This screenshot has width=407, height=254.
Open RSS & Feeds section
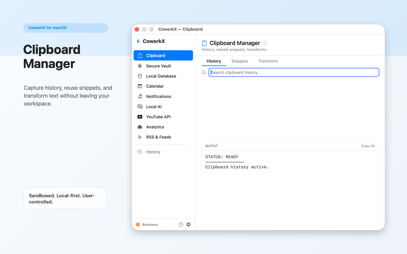tap(163, 137)
